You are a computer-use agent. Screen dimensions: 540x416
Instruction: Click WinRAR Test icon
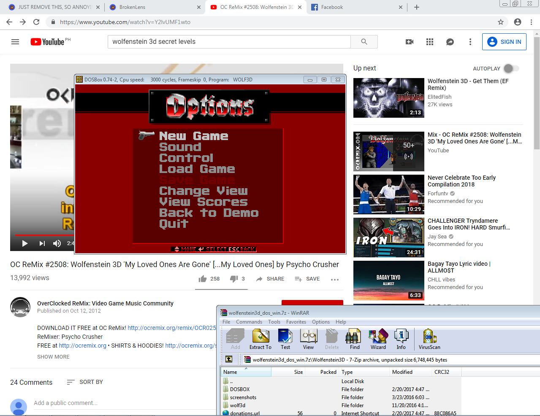[285, 339]
